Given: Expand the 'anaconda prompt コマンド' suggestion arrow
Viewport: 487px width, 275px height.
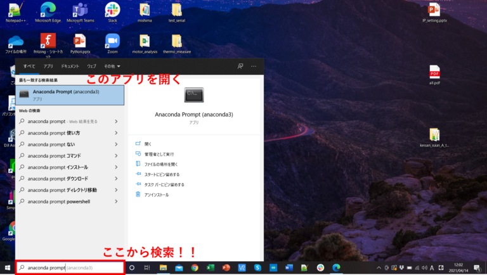Looking at the screenshot, I should [x=116, y=156].
